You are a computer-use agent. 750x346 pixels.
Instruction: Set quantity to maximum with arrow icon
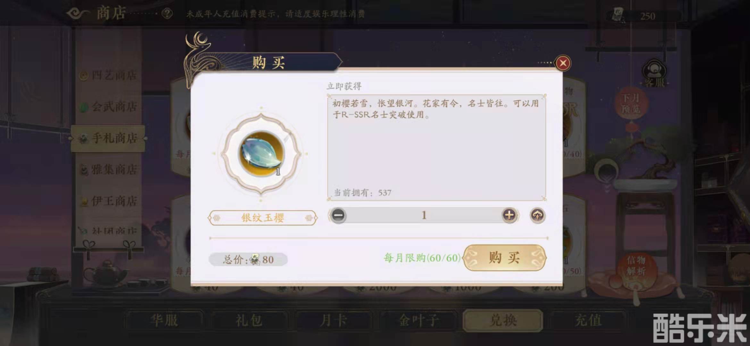click(537, 215)
